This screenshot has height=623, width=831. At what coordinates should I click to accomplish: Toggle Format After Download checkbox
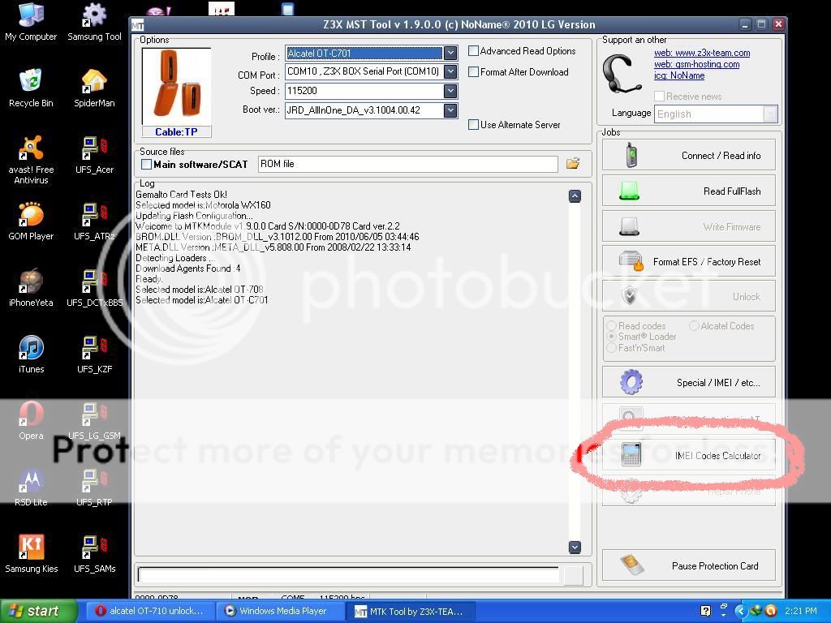[x=473, y=72]
